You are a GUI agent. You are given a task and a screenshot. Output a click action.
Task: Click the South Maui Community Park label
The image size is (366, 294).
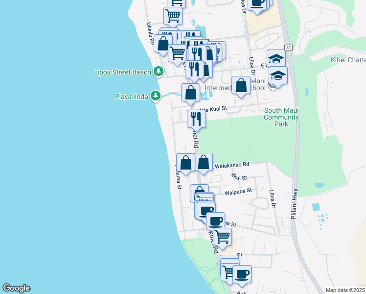coord(281,117)
